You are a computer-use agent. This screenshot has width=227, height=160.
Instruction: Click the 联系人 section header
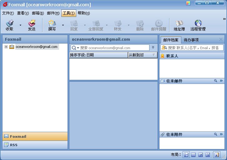pyautogui.click(x=192, y=56)
